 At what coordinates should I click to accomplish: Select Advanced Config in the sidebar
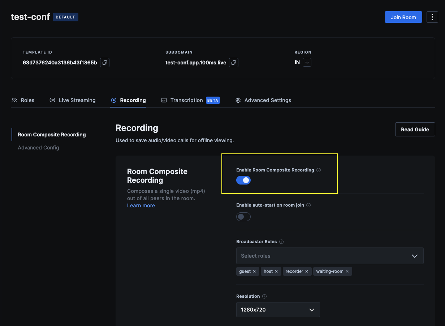point(38,147)
